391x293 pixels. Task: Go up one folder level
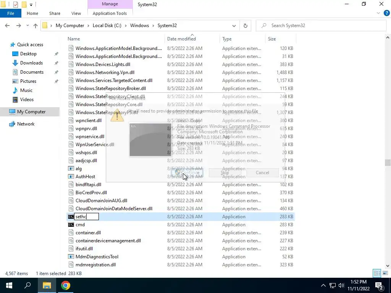point(36,26)
